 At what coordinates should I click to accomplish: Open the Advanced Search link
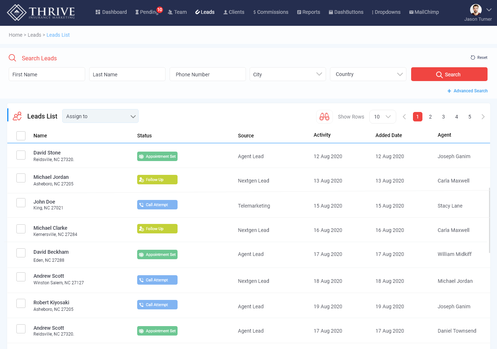pos(468,91)
